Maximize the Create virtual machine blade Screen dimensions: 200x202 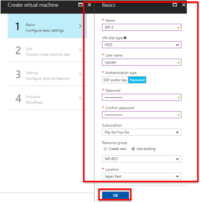80,5
